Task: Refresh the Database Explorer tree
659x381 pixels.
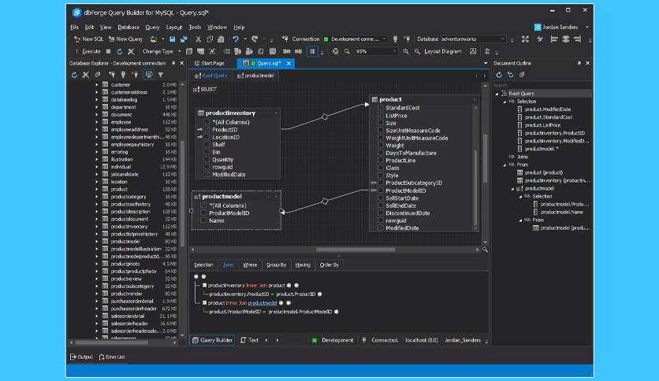Action: click(x=74, y=75)
